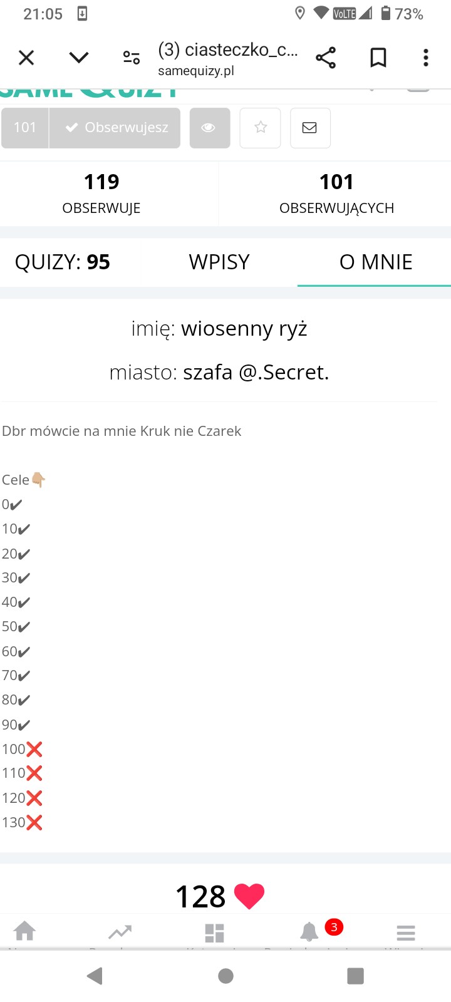451x1002 pixels.
Task: Send a message via envelope icon
Action: [310, 128]
